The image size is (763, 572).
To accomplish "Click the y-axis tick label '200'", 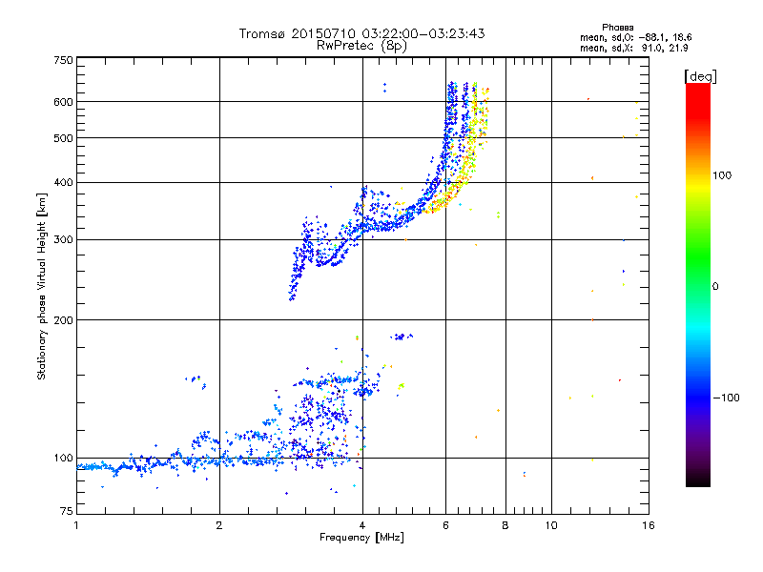I will [63, 320].
